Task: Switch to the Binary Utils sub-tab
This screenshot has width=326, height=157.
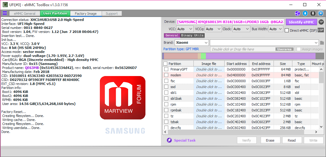Action: (192, 35)
